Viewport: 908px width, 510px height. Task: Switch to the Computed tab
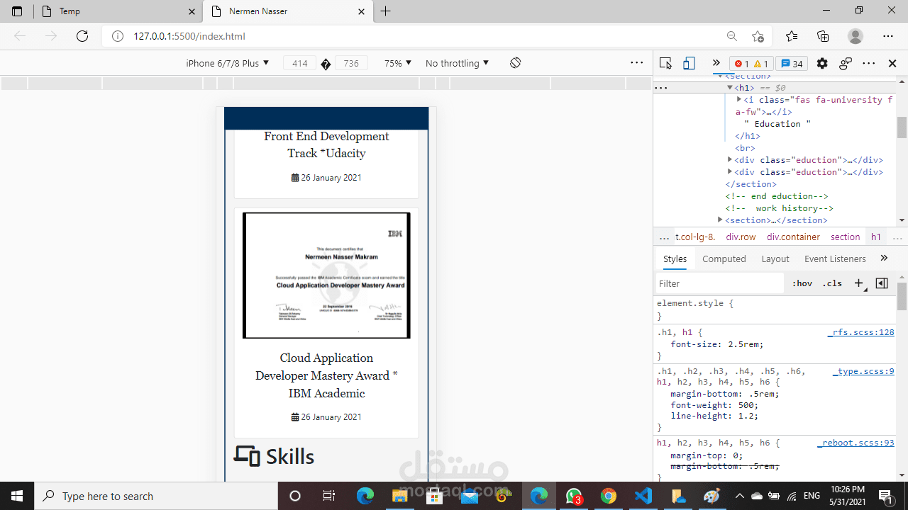[724, 259]
